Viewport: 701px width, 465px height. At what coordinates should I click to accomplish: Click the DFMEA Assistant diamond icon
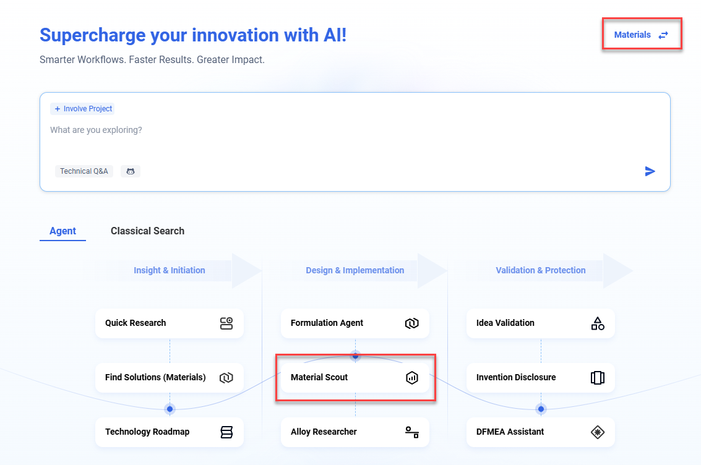[x=598, y=432]
